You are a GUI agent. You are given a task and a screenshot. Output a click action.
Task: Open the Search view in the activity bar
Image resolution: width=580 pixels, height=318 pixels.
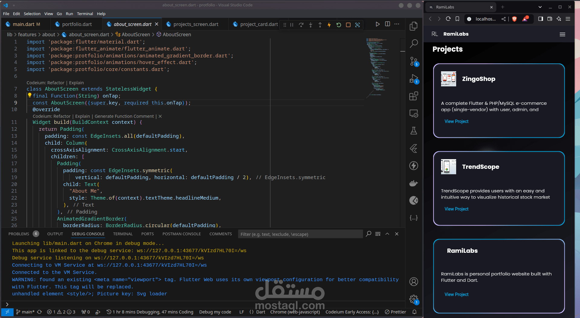tap(414, 44)
